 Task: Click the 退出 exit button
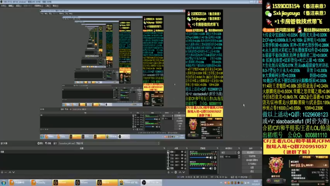pyautogui.click(x=252, y=172)
